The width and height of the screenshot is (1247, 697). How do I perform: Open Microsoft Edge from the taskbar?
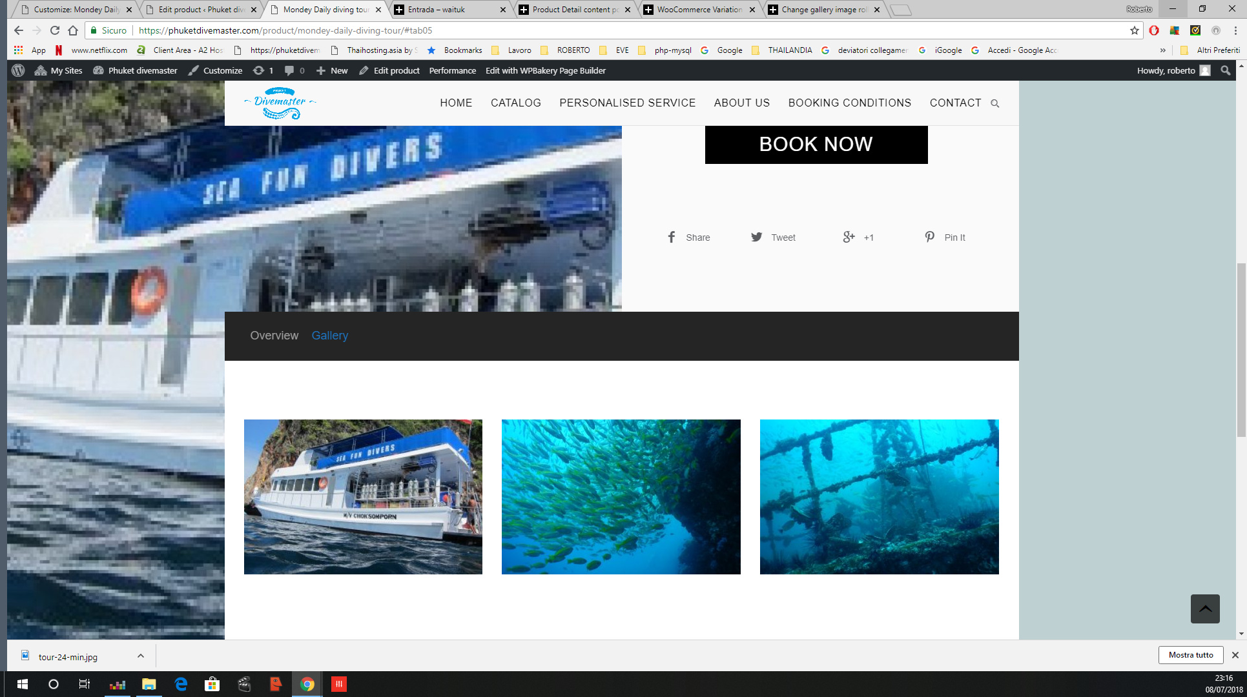coord(181,684)
